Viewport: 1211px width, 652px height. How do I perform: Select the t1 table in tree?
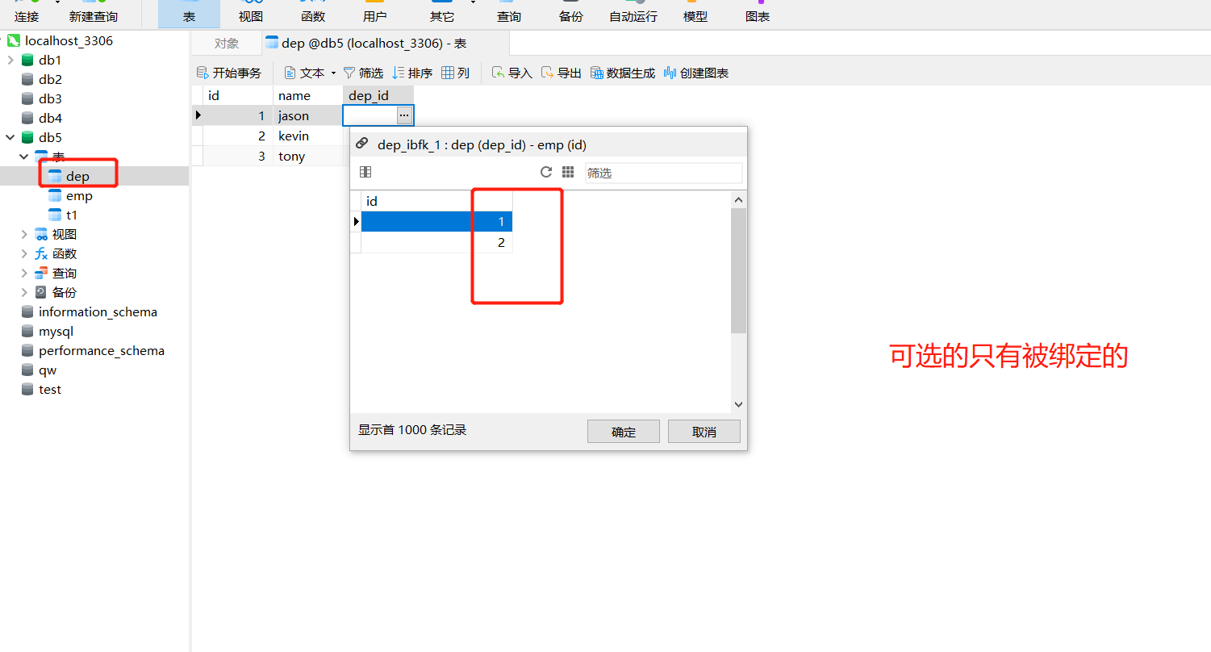72,215
